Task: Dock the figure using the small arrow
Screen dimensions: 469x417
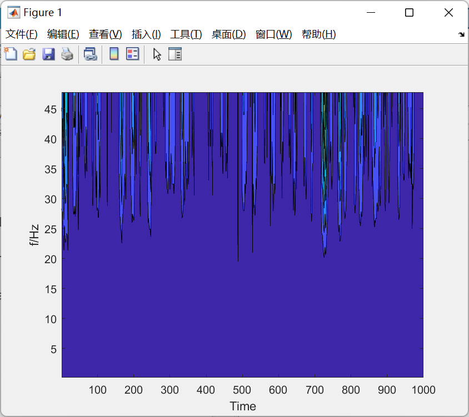Action: 461,34
